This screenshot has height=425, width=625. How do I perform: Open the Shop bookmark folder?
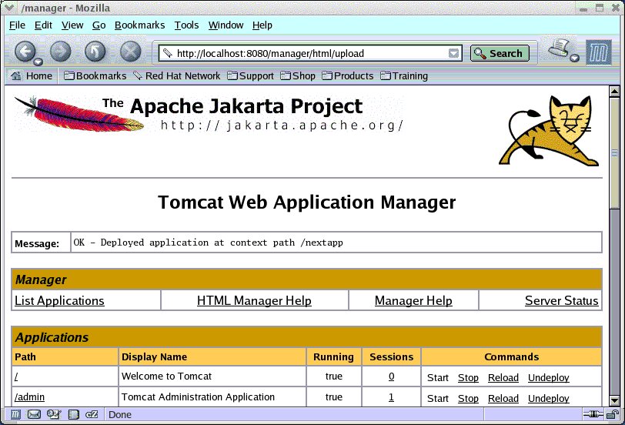[298, 75]
